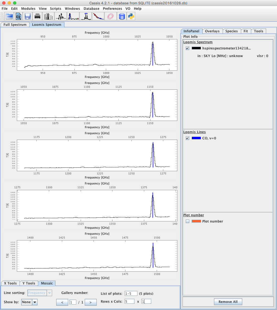This screenshot has width=277, height=310.
Task: Switch to the Y Tools tab
Action: click(29, 283)
